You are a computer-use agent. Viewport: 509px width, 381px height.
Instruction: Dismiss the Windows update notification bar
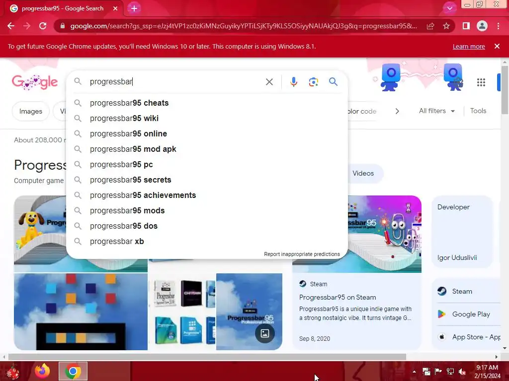click(497, 46)
